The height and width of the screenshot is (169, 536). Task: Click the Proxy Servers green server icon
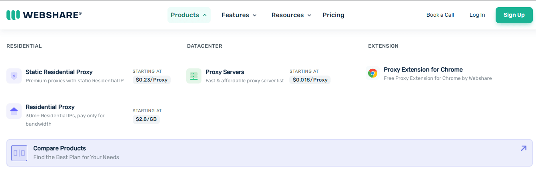coord(194,76)
